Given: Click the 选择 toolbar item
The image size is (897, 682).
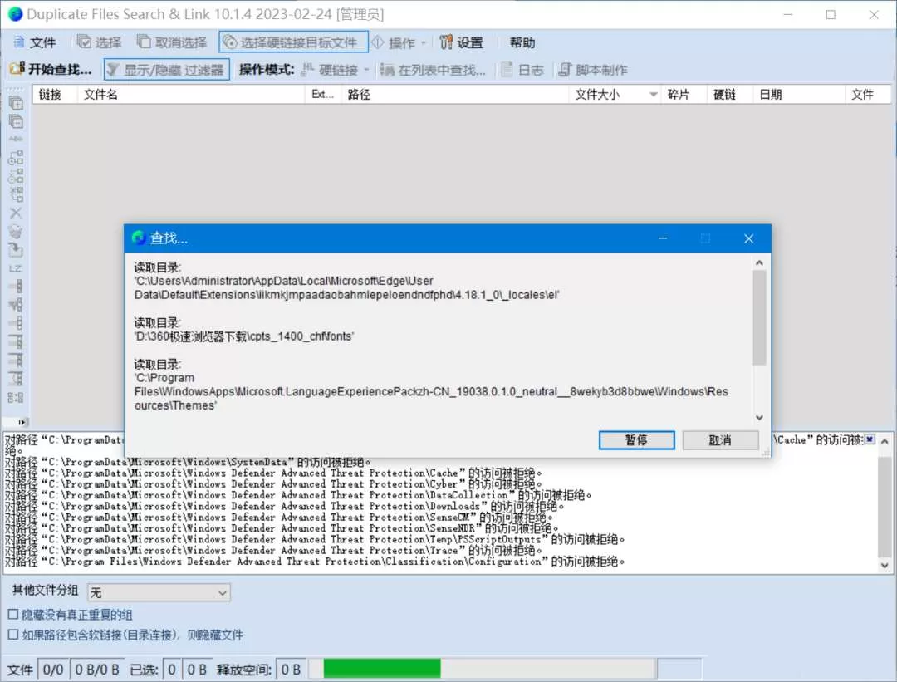Looking at the screenshot, I should coord(100,42).
